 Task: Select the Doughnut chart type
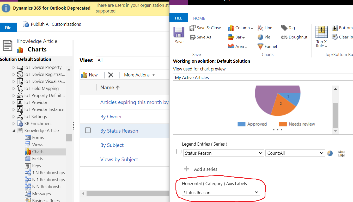284,37
